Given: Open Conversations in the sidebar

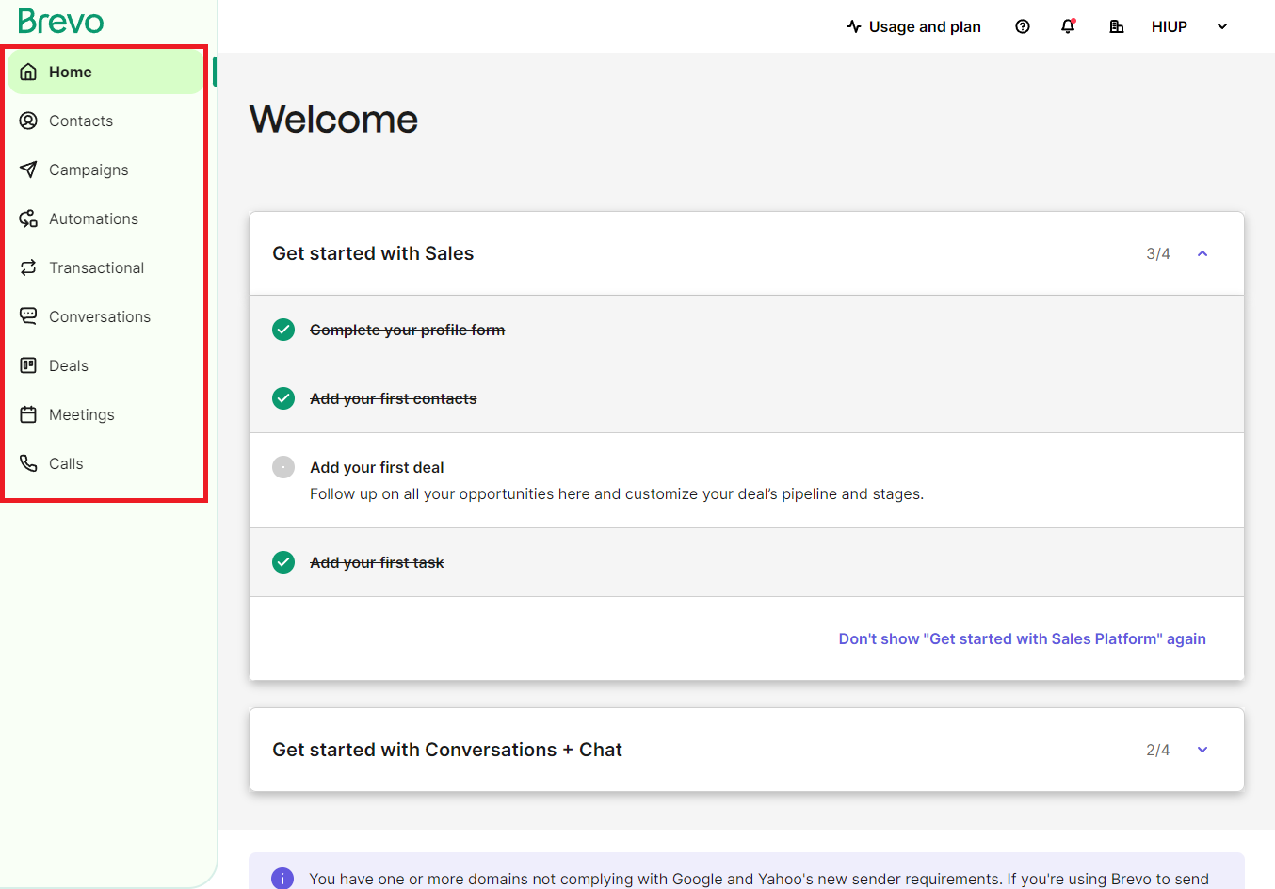Looking at the screenshot, I should (105, 316).
